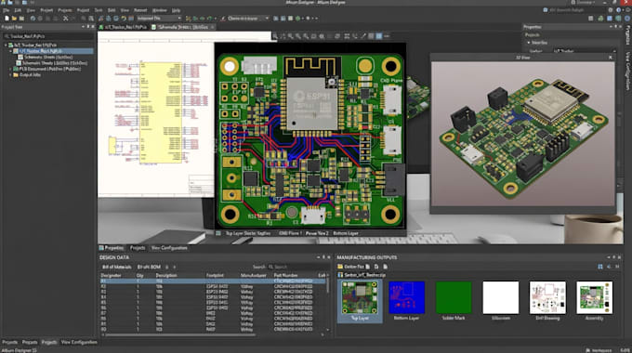Expand the PCB Document node in project tree
This screenshot has height=353, width=632.
[10, 69]
